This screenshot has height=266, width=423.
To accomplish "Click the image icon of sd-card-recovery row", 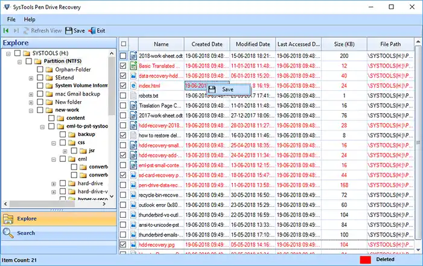I will [133, 175].
